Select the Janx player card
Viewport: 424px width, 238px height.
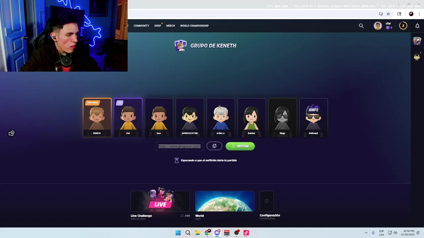159,117
